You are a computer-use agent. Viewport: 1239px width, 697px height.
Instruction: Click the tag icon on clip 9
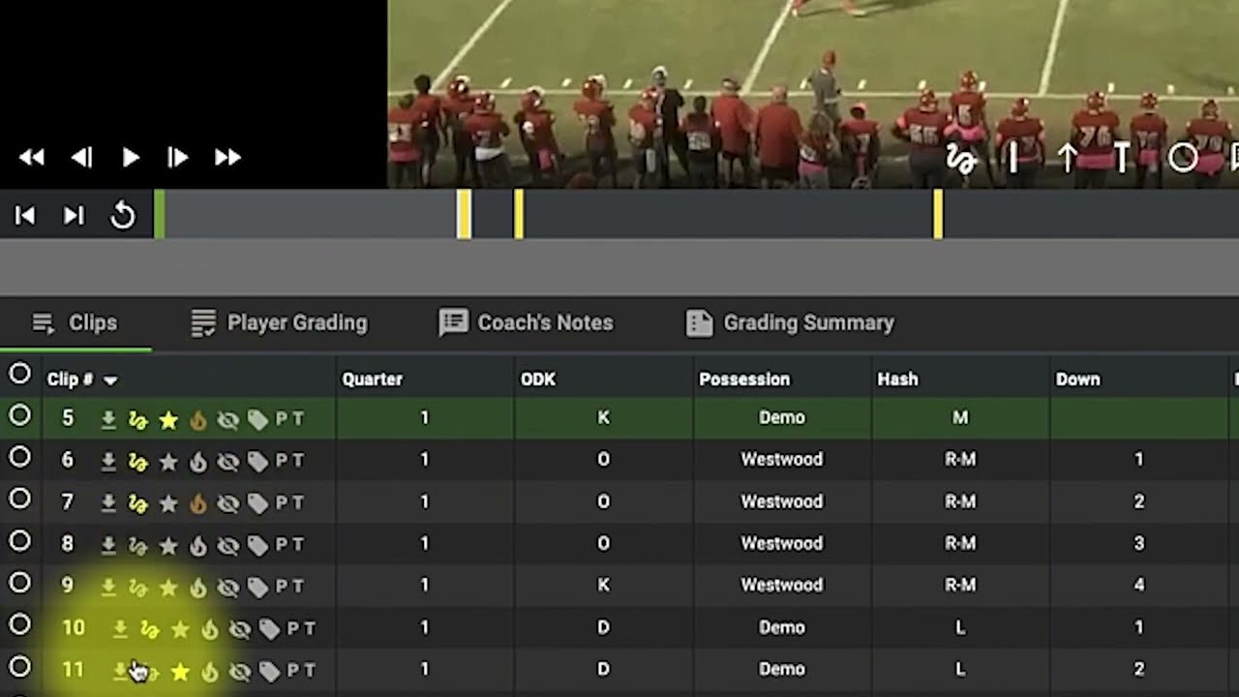click(x=257, y=587)
